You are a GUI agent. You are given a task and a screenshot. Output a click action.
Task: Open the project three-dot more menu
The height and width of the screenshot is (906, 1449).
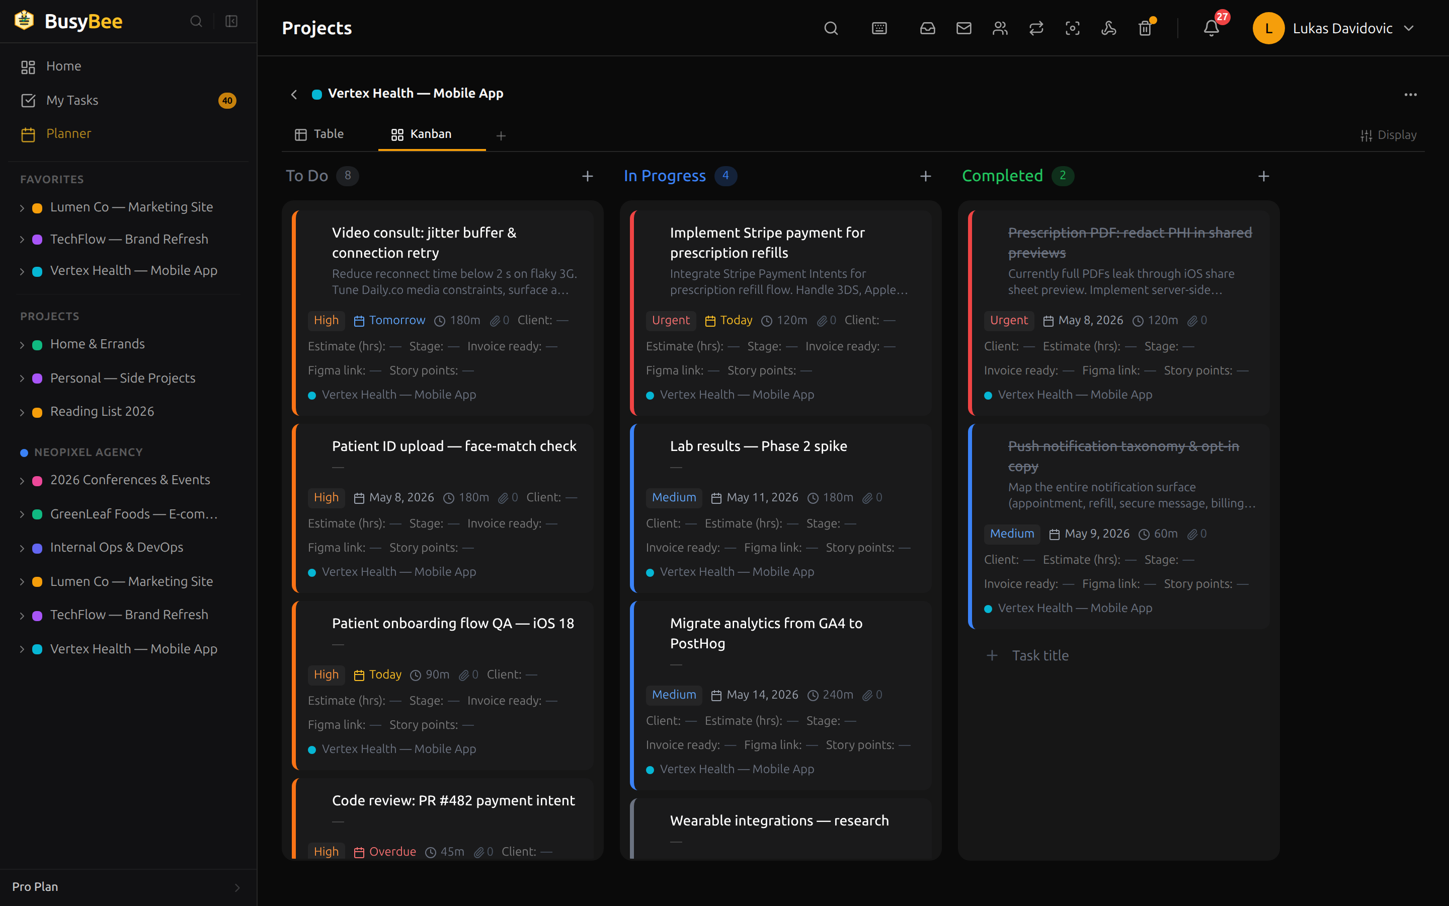(x=1410, y=95)
